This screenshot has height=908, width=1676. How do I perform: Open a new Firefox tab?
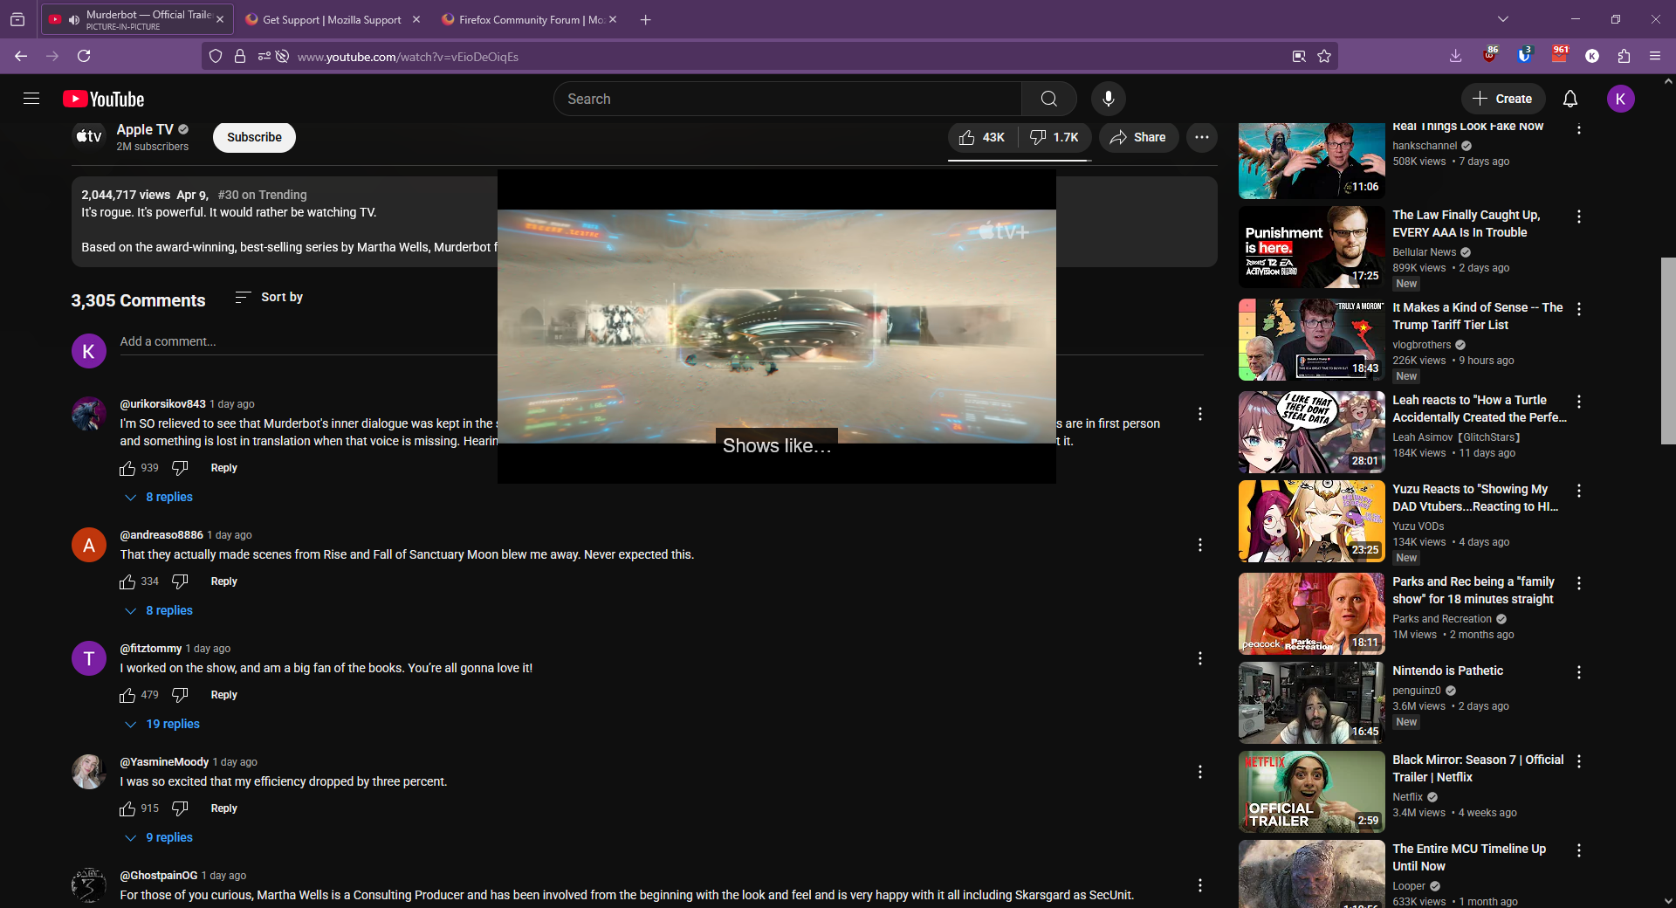645,19
